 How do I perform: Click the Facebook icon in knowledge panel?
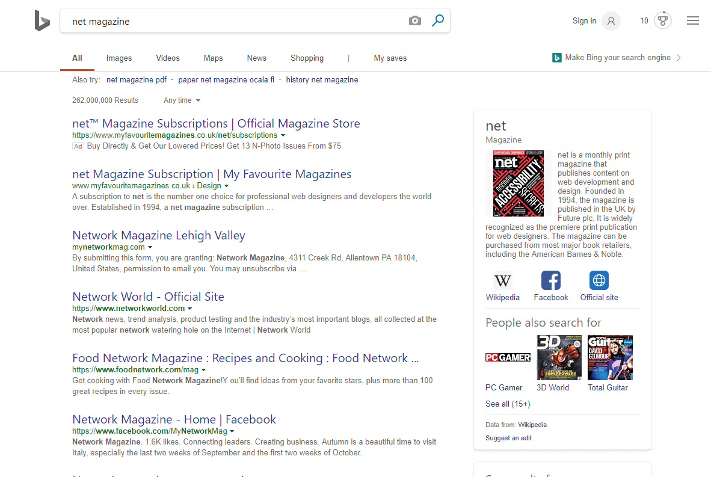(x=551, y=281)
